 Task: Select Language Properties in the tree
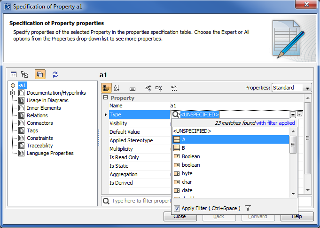pyautogui.click(x=50, y=153)
